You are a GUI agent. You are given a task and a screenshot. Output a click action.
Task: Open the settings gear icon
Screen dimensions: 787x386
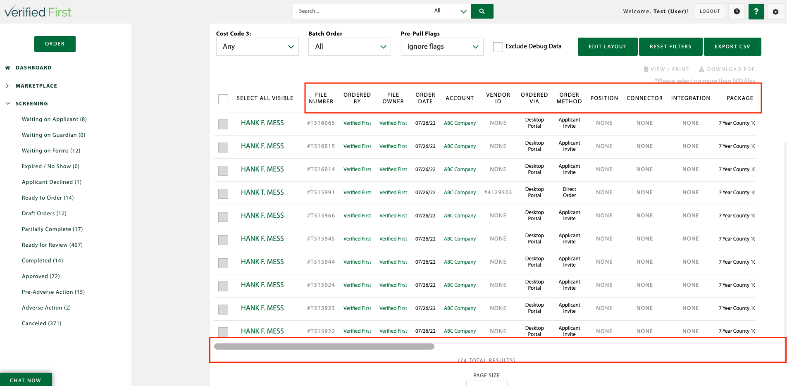pyautogui.click(x=775, y=12)
